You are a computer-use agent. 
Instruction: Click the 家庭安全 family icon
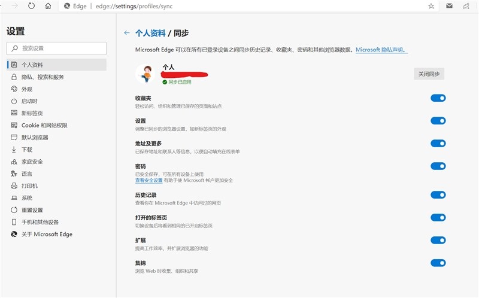[14, 162]
